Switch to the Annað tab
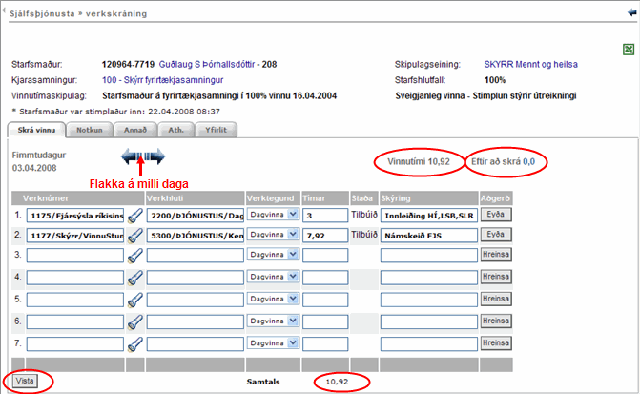Screen dimensions: 640x394 tap(135, 130)
